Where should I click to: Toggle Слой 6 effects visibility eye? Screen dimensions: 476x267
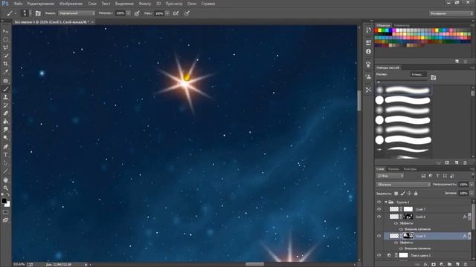(396, 223)
